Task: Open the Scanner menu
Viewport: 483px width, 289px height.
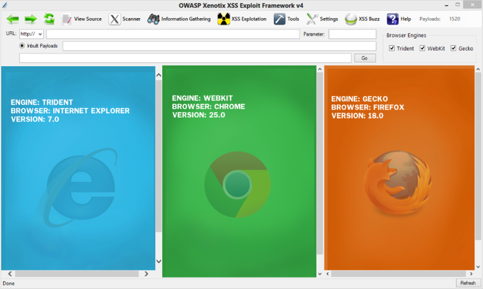Action: (x=131, y=19)
